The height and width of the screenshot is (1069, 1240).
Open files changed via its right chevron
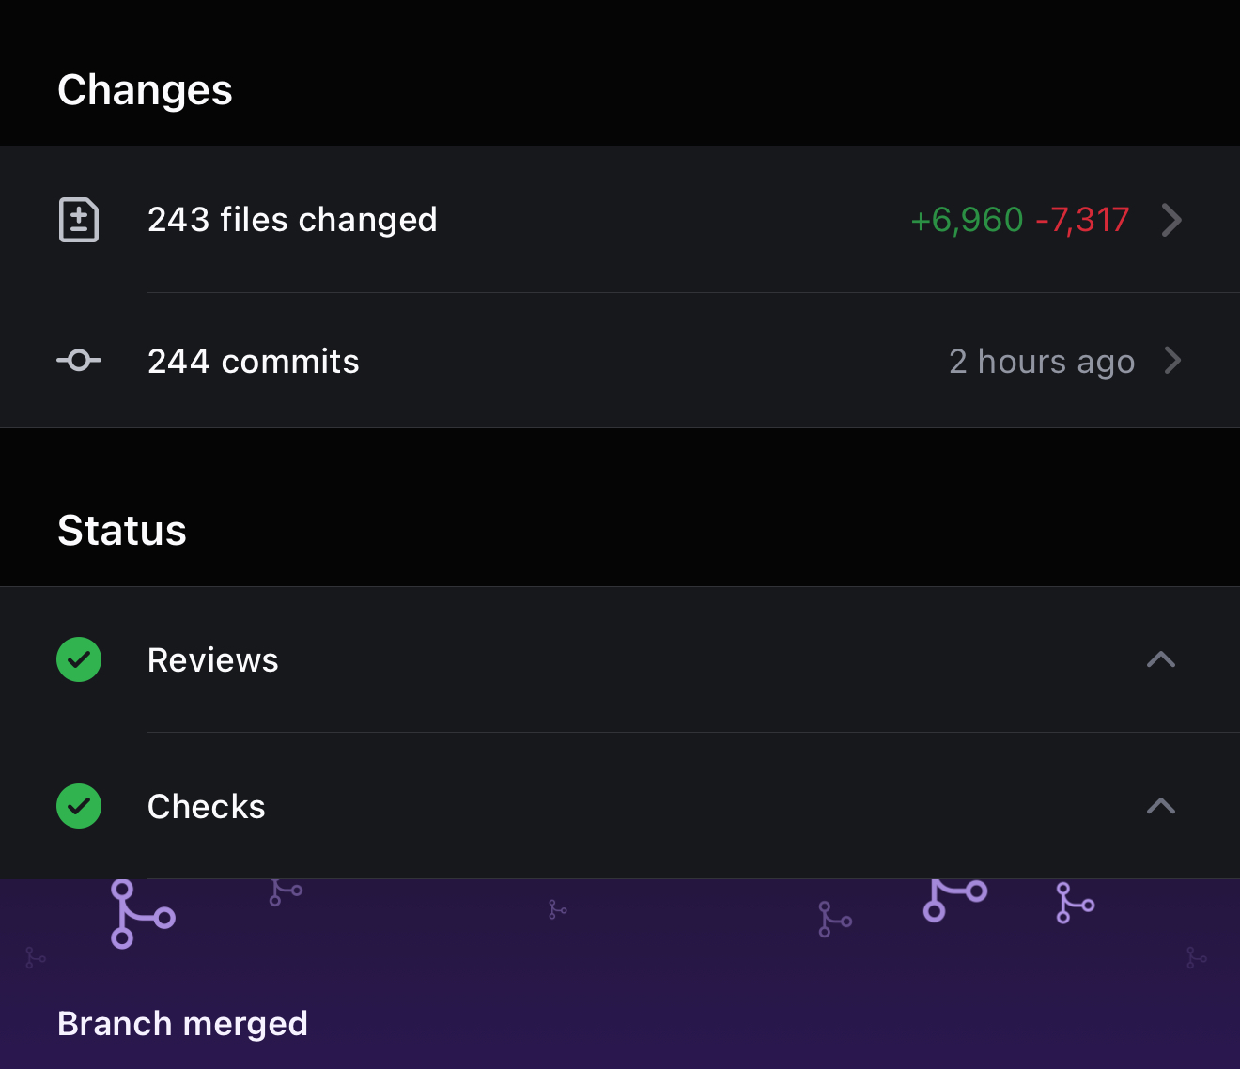coord(1170,220)
